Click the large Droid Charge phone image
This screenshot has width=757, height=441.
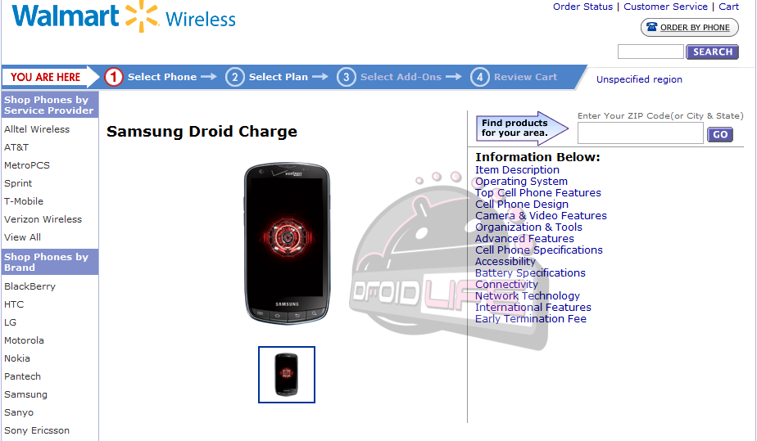pos(288,243)
